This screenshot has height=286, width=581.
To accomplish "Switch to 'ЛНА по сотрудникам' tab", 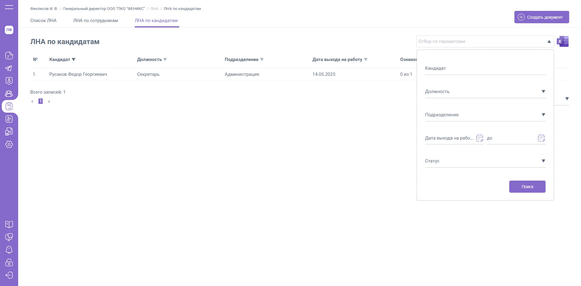I will pyautogui.click(x=95, y=21).
